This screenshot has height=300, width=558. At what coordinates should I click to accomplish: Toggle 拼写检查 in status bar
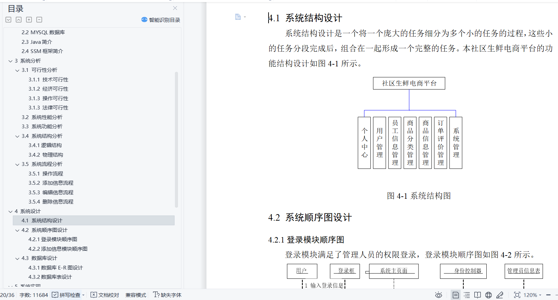pos(67,295)
